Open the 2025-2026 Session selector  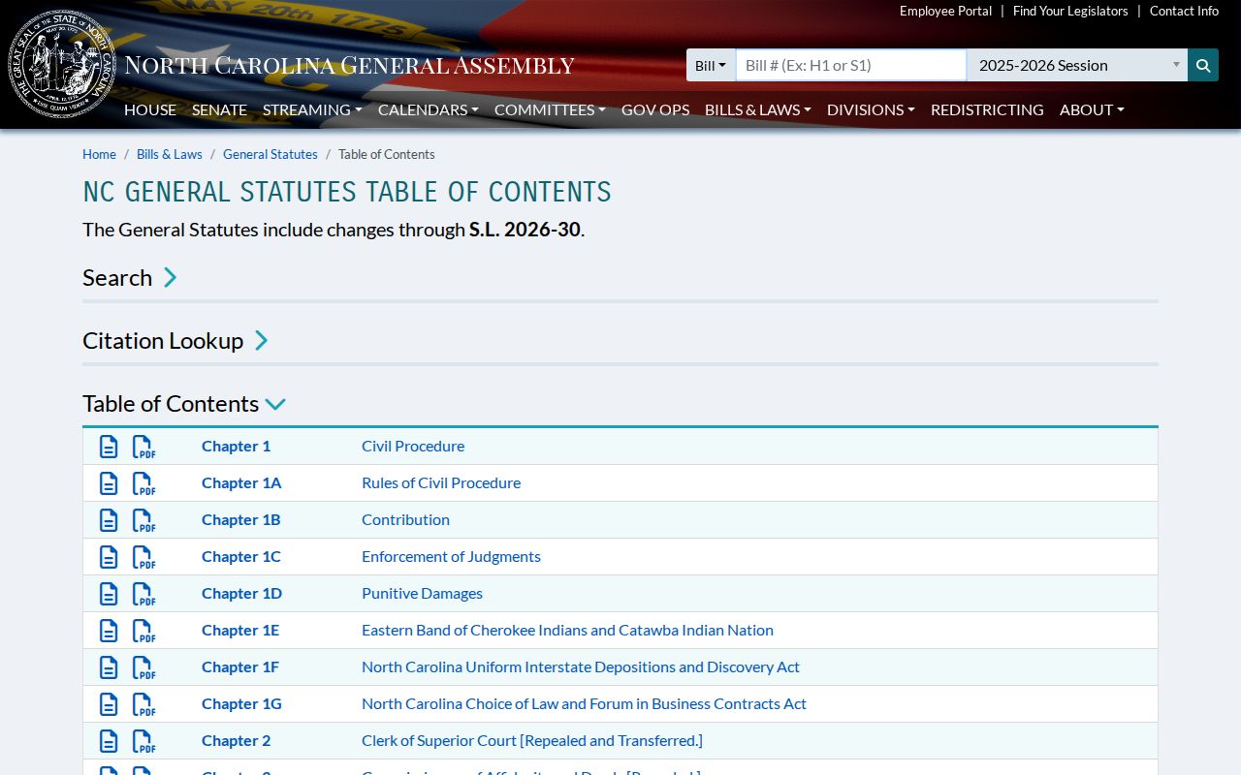click(1077, 65)
